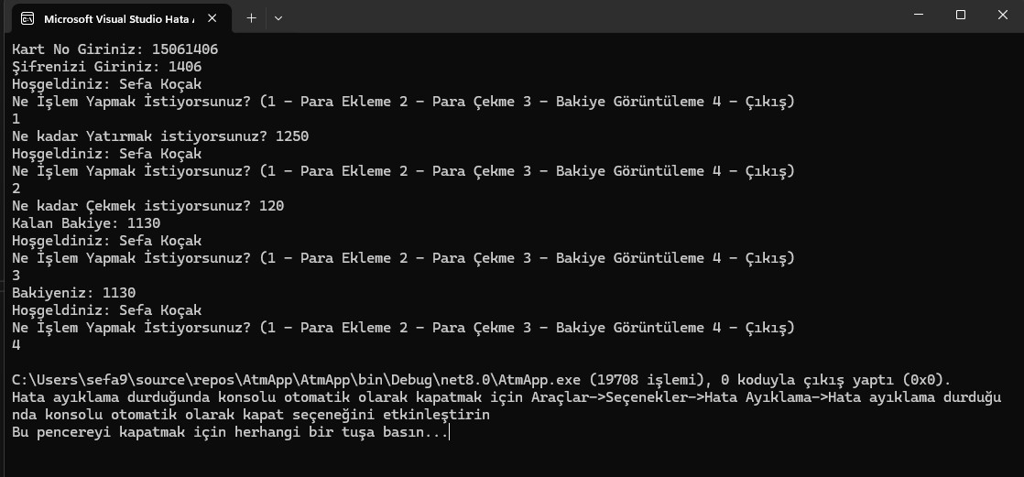Click the lone menu choice 4 input line
Image resolution: width=1024 pixels, height=477 pixels.
[x=16, y=345]
